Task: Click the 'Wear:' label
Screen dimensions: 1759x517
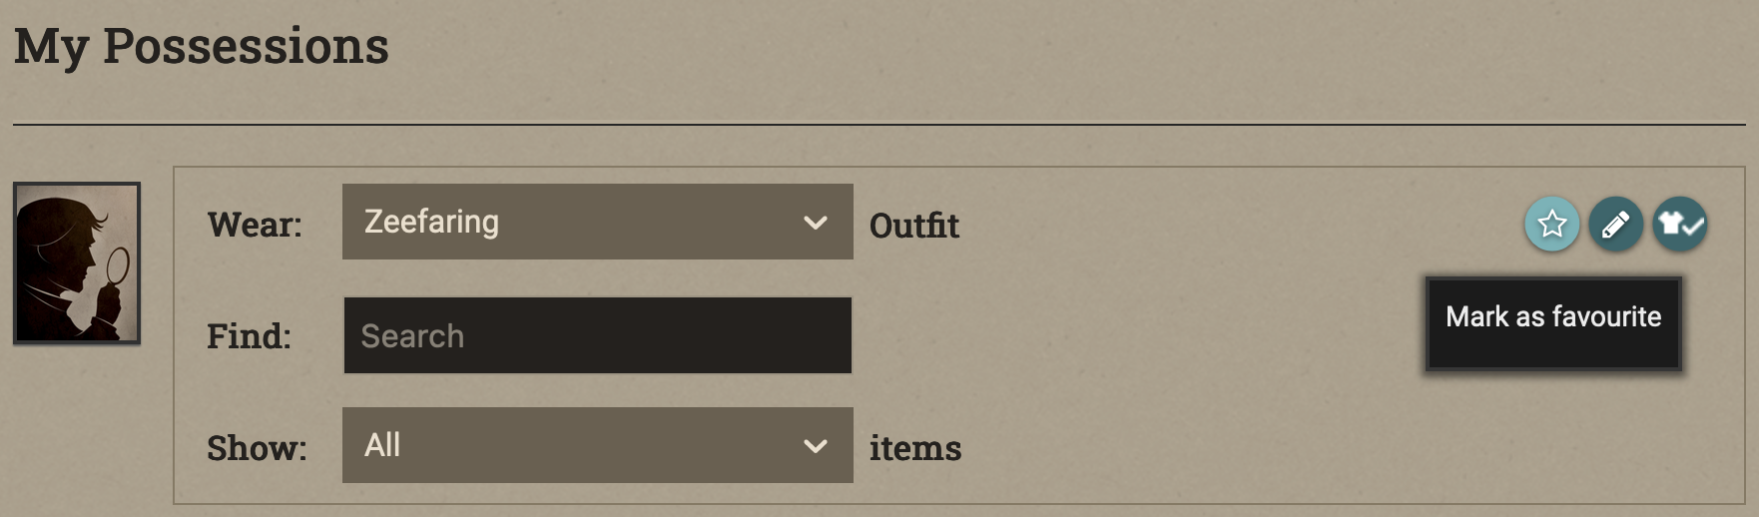Action: pyautogui.click(x=255, y=225)
